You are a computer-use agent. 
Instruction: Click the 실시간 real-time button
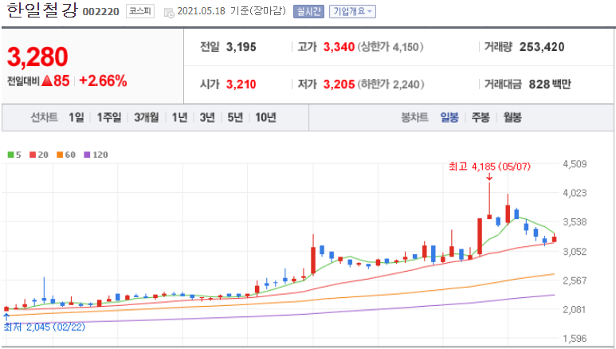(308, 11)
